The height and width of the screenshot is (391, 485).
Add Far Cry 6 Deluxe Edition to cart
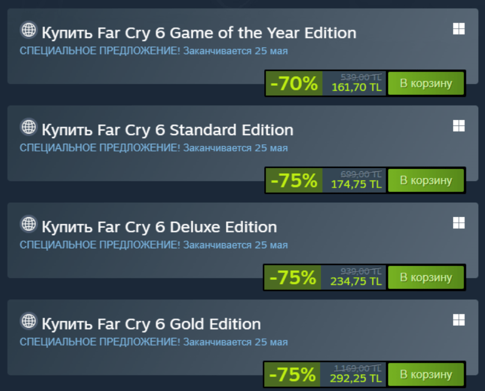(426, 277)
